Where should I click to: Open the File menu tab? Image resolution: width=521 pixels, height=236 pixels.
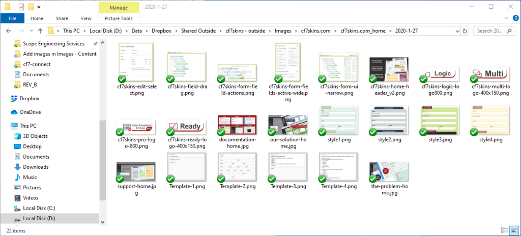12,18
